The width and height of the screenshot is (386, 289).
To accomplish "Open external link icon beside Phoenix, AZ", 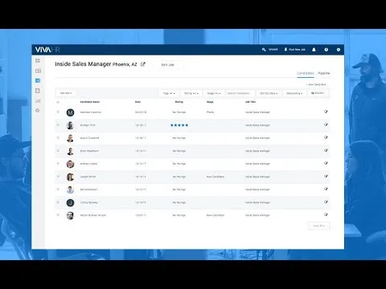I will (x=143, y=64).
